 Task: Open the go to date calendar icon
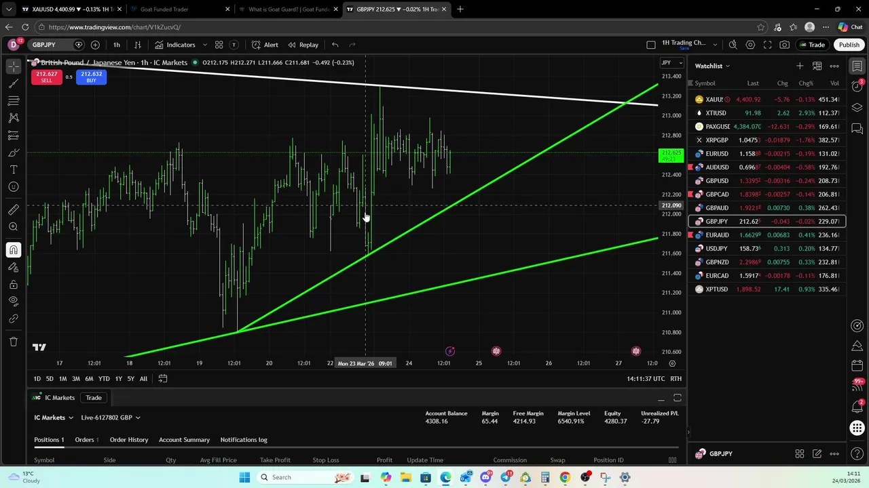163,379
